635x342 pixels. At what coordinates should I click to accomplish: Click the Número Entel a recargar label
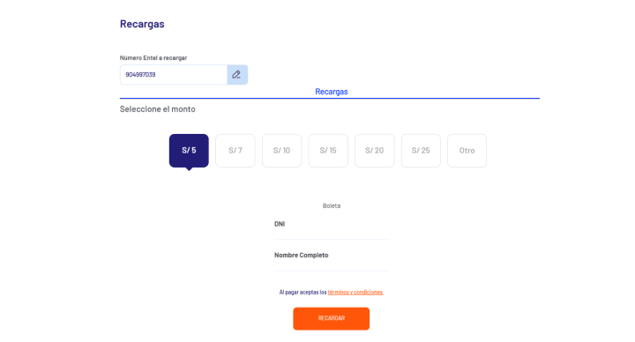point(153,58)
